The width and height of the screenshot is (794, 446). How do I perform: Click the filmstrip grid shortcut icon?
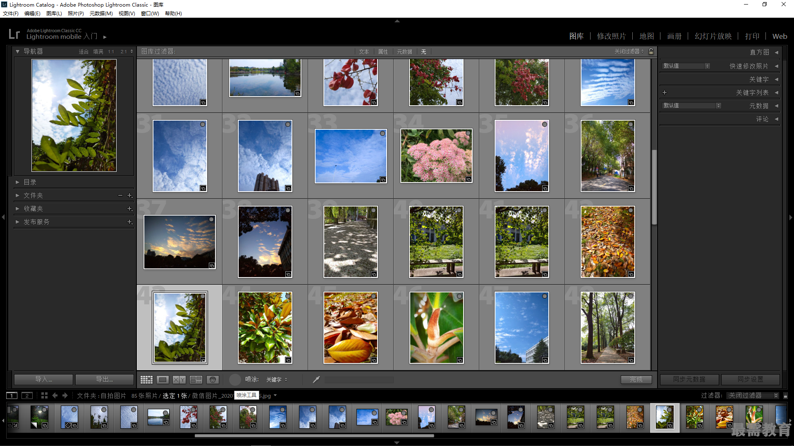pos(44,396)
